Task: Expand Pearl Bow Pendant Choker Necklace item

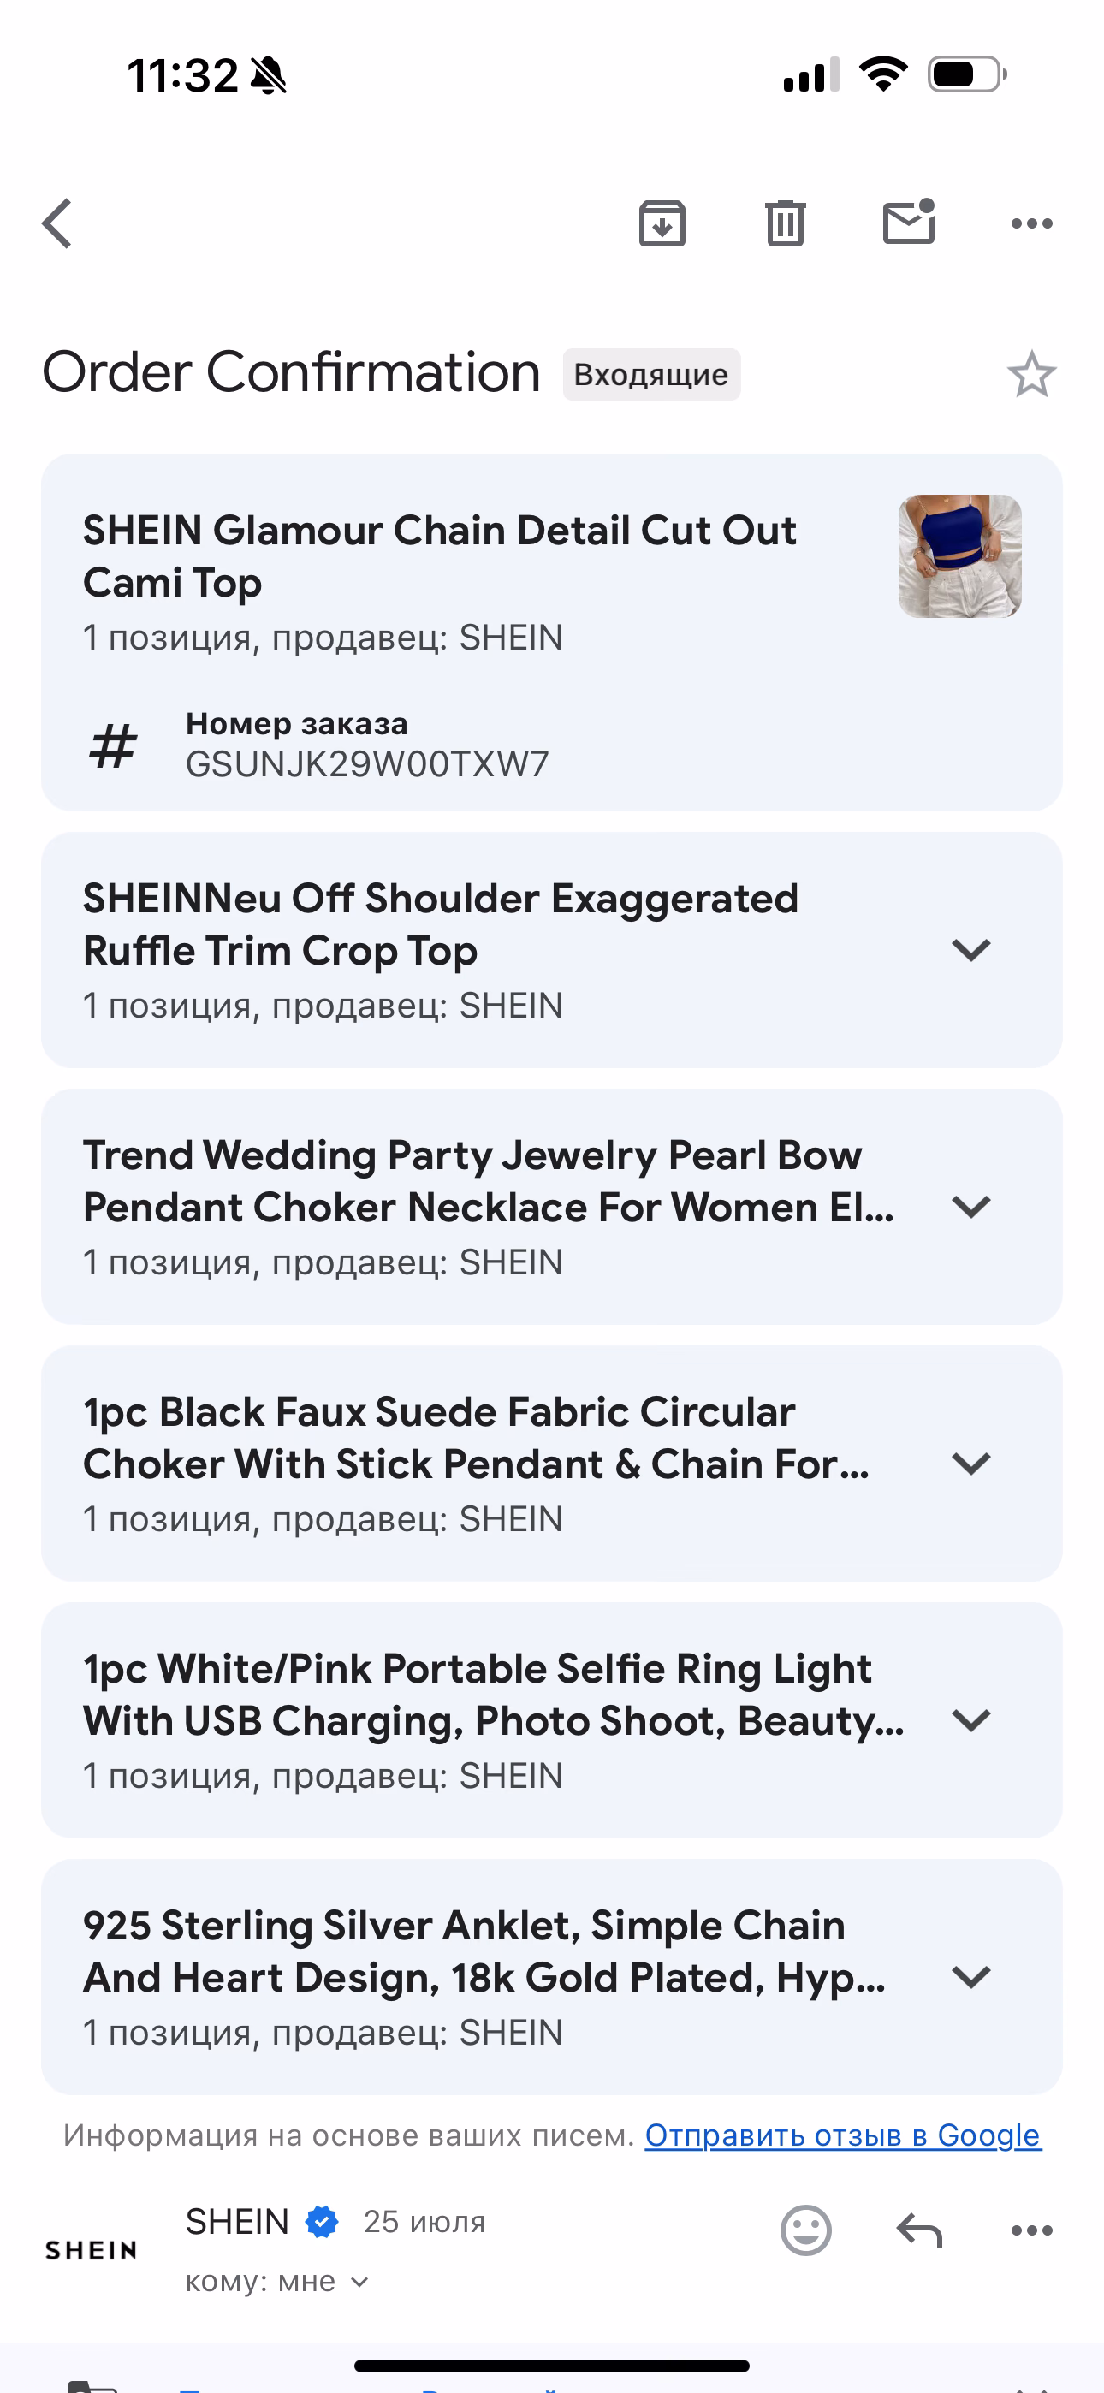Action: (971, 1207)
